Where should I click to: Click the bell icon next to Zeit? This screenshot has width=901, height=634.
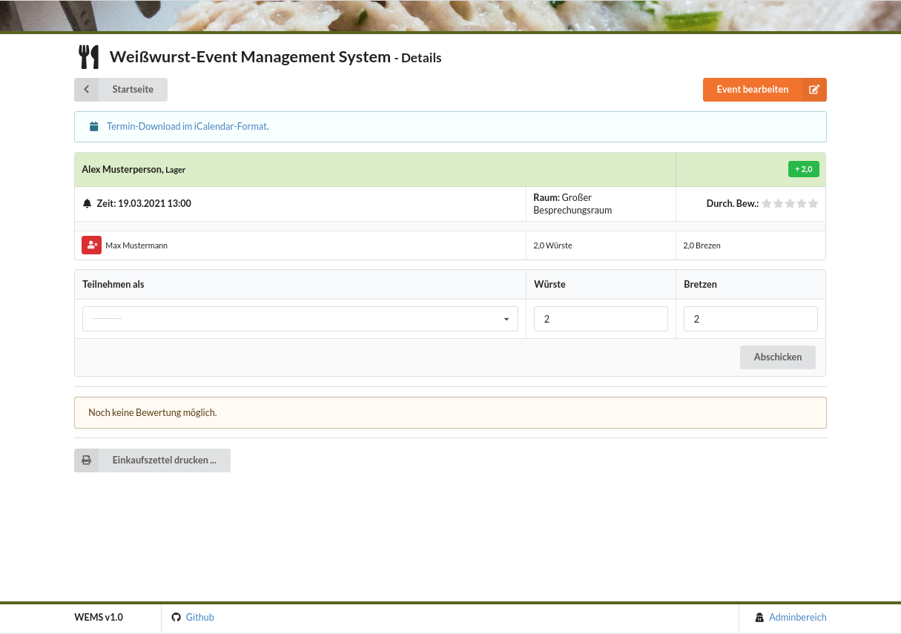pyautogui.click(x=88, y=203)
